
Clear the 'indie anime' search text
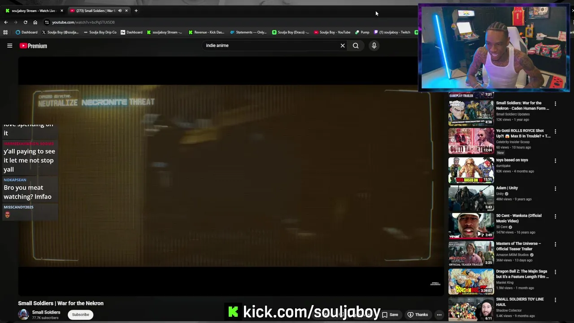[x=343, y=45]
